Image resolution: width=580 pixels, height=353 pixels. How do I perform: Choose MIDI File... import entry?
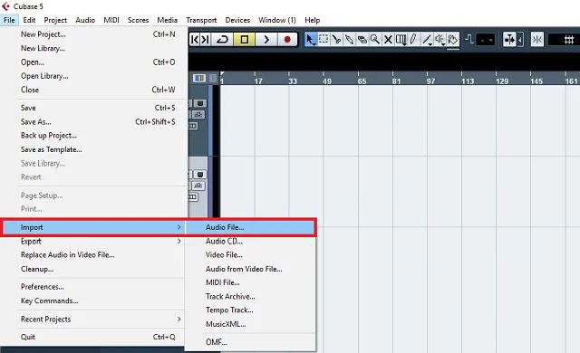tap(250, 282)
